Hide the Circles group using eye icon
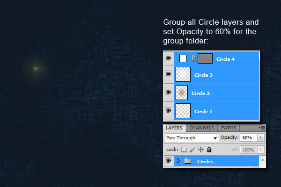The image size is (281, 187). [x=168, y=161]
